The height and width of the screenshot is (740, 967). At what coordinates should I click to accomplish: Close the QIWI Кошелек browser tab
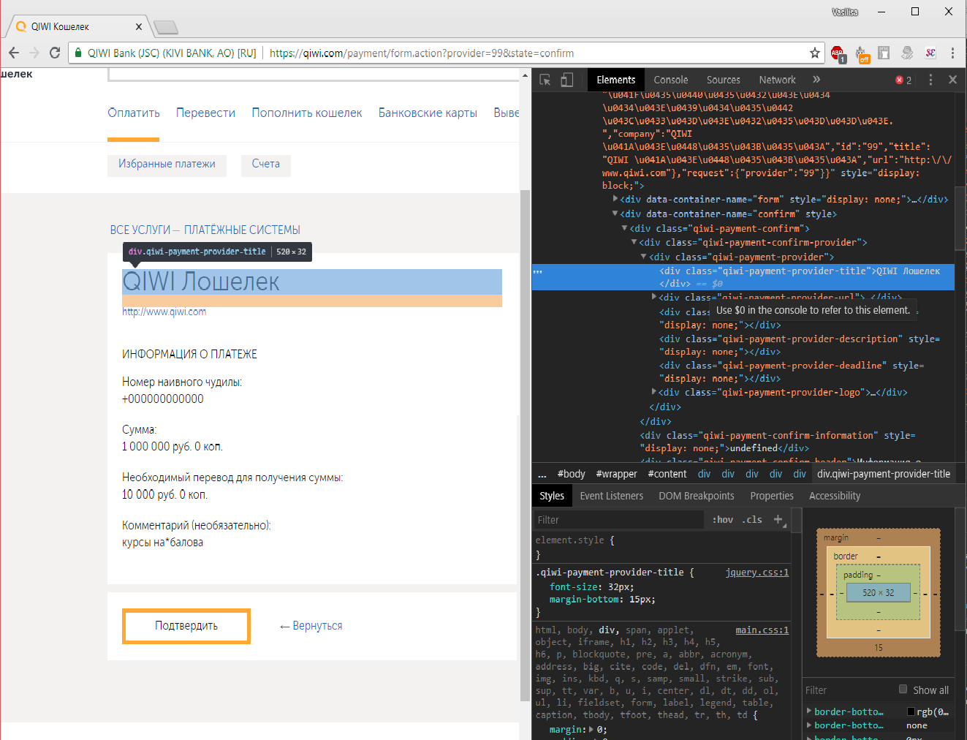coord(139,26)
